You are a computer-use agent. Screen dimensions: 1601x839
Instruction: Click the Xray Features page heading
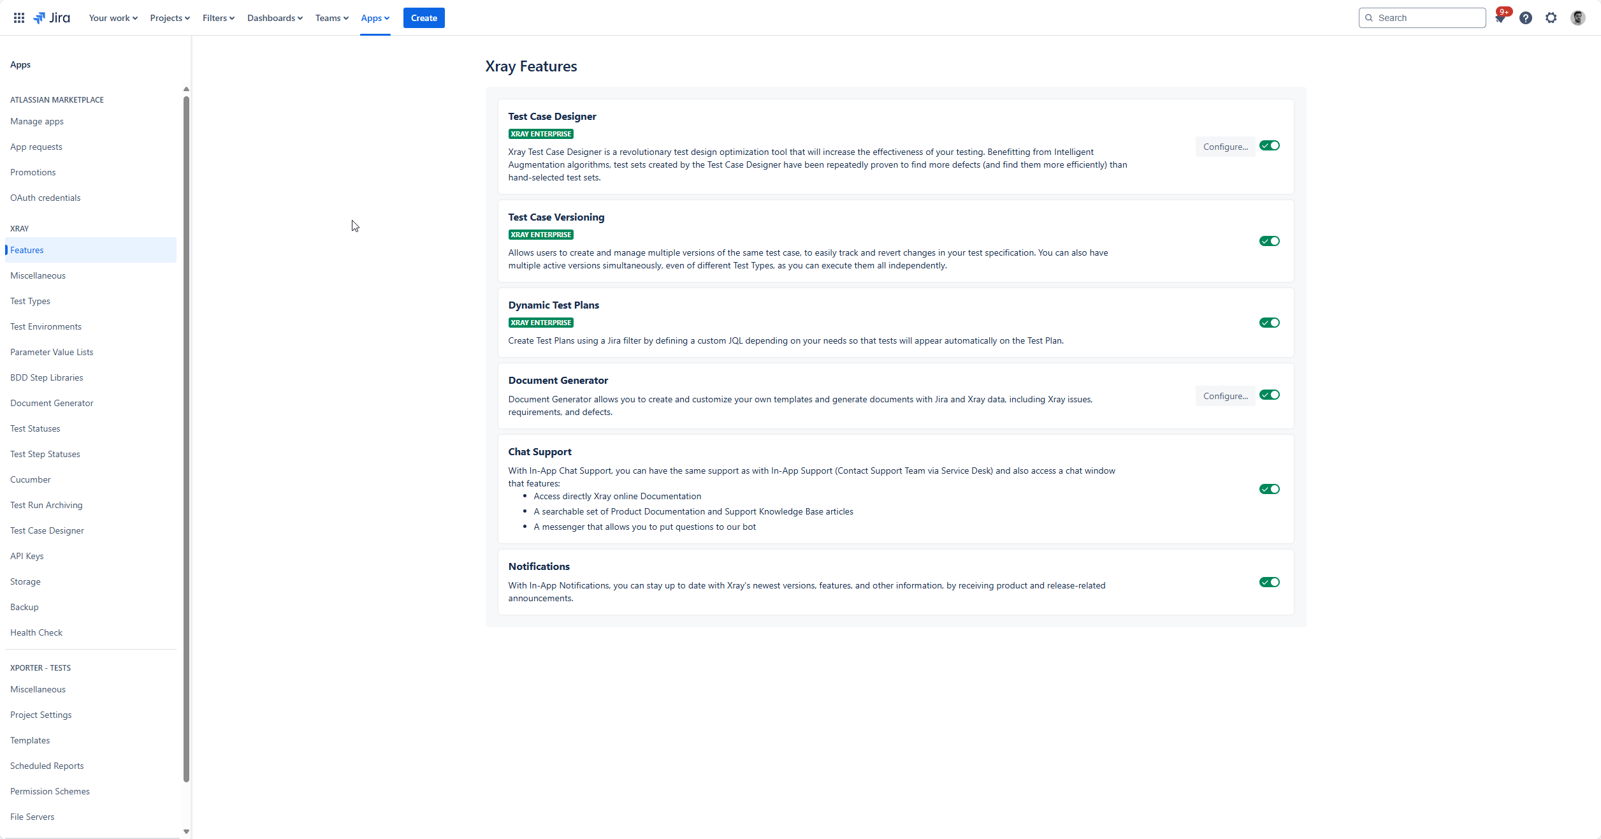531,66
